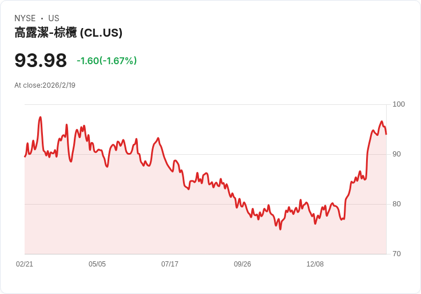Click the chart's highest peak near late February
This screenshot has width=421, height=294.
click(40, 117)
